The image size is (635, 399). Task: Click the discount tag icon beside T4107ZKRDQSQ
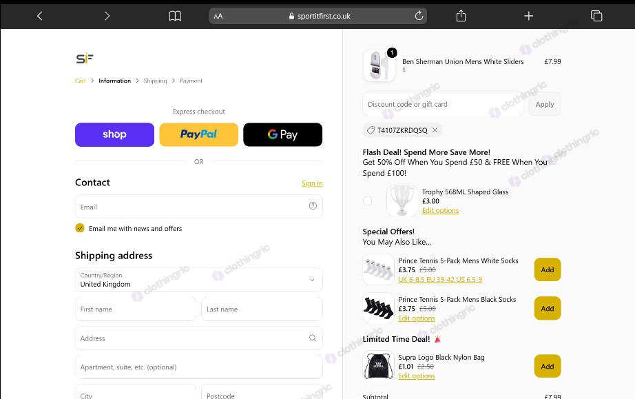(371, 130)
